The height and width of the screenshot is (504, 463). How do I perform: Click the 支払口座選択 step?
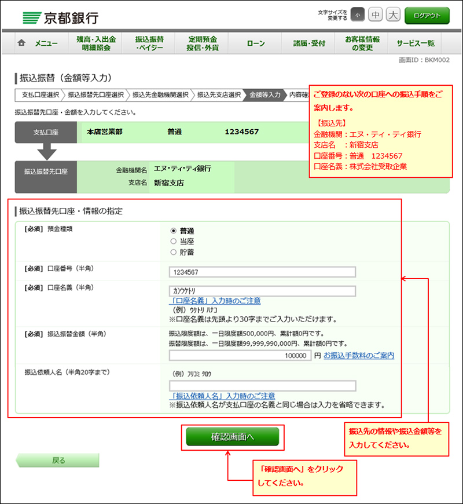[x=40, y=95]
